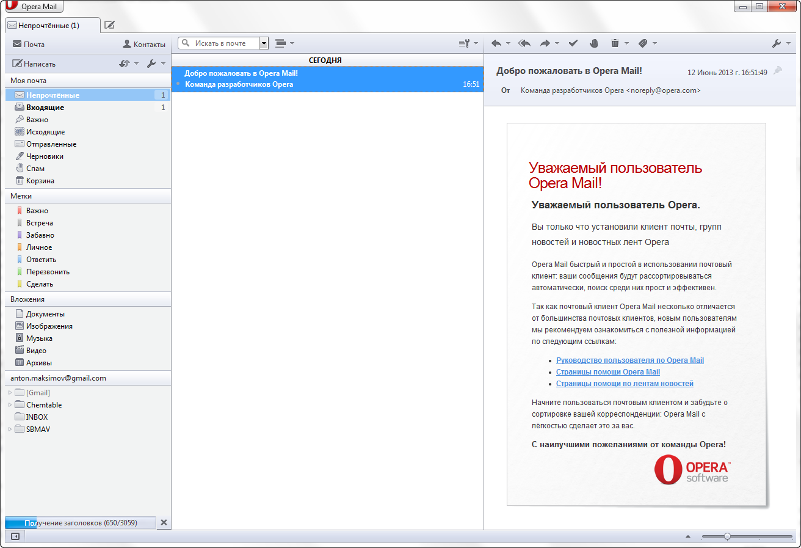Expand the SBMAV folder
Image resolution: width=801 pixels, height=548 pixels.
10,429
